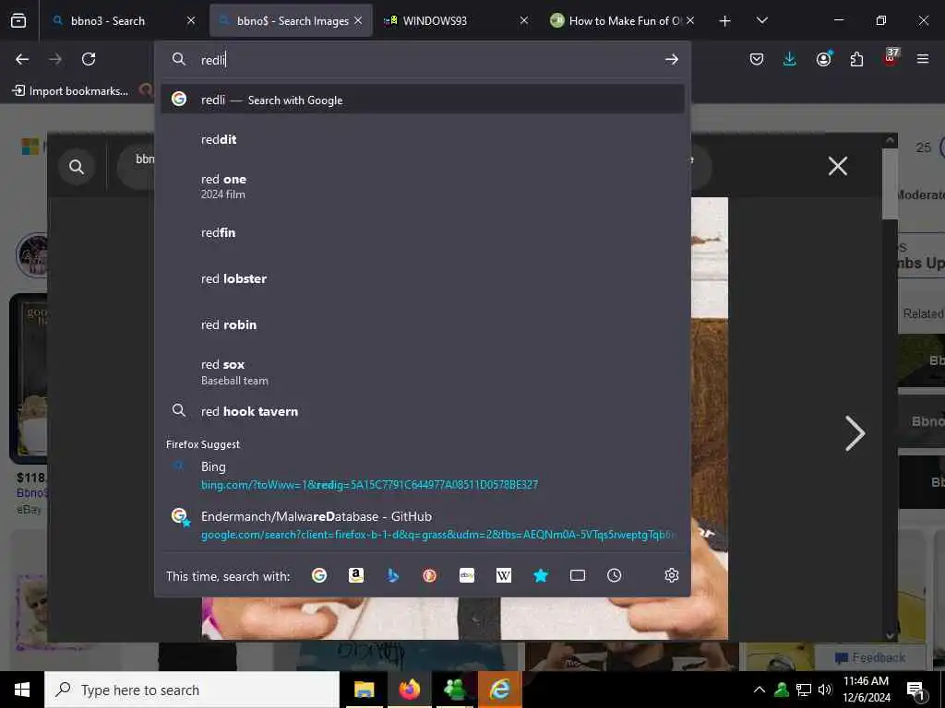This screenshot has width=945, height=708.
Task: Open the Firefox account icon
Action: [x=823, y=58]
